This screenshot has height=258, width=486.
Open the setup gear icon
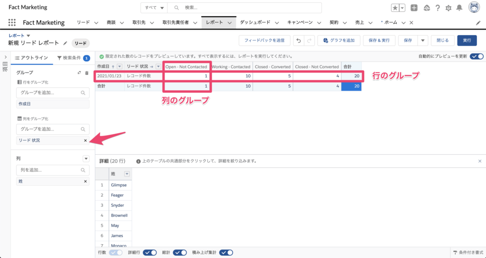click(449, 8)
